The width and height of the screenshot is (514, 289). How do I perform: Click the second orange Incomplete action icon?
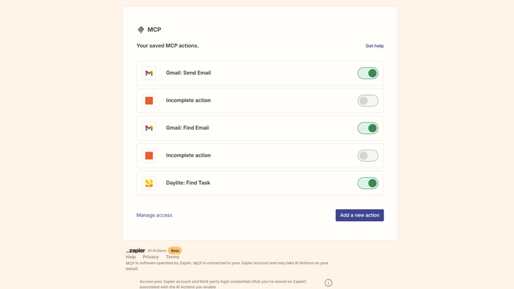click(149, 155)
